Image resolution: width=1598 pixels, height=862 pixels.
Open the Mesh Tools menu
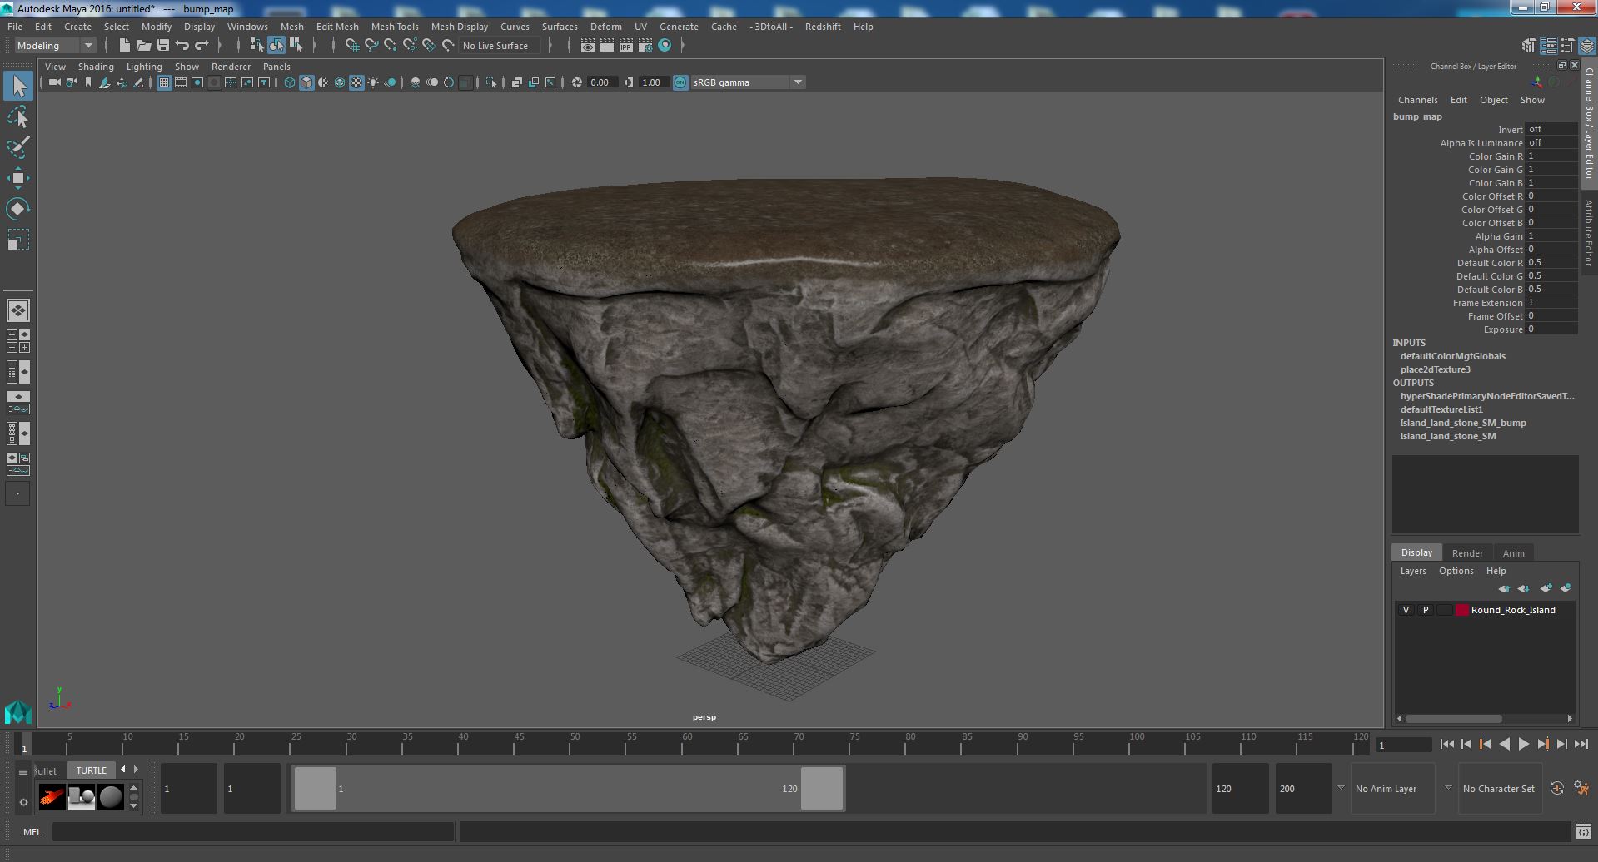coord(395,27)
